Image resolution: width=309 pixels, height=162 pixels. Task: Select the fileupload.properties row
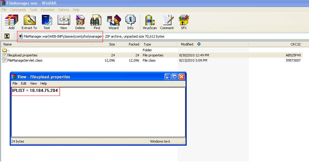[151, 55]
